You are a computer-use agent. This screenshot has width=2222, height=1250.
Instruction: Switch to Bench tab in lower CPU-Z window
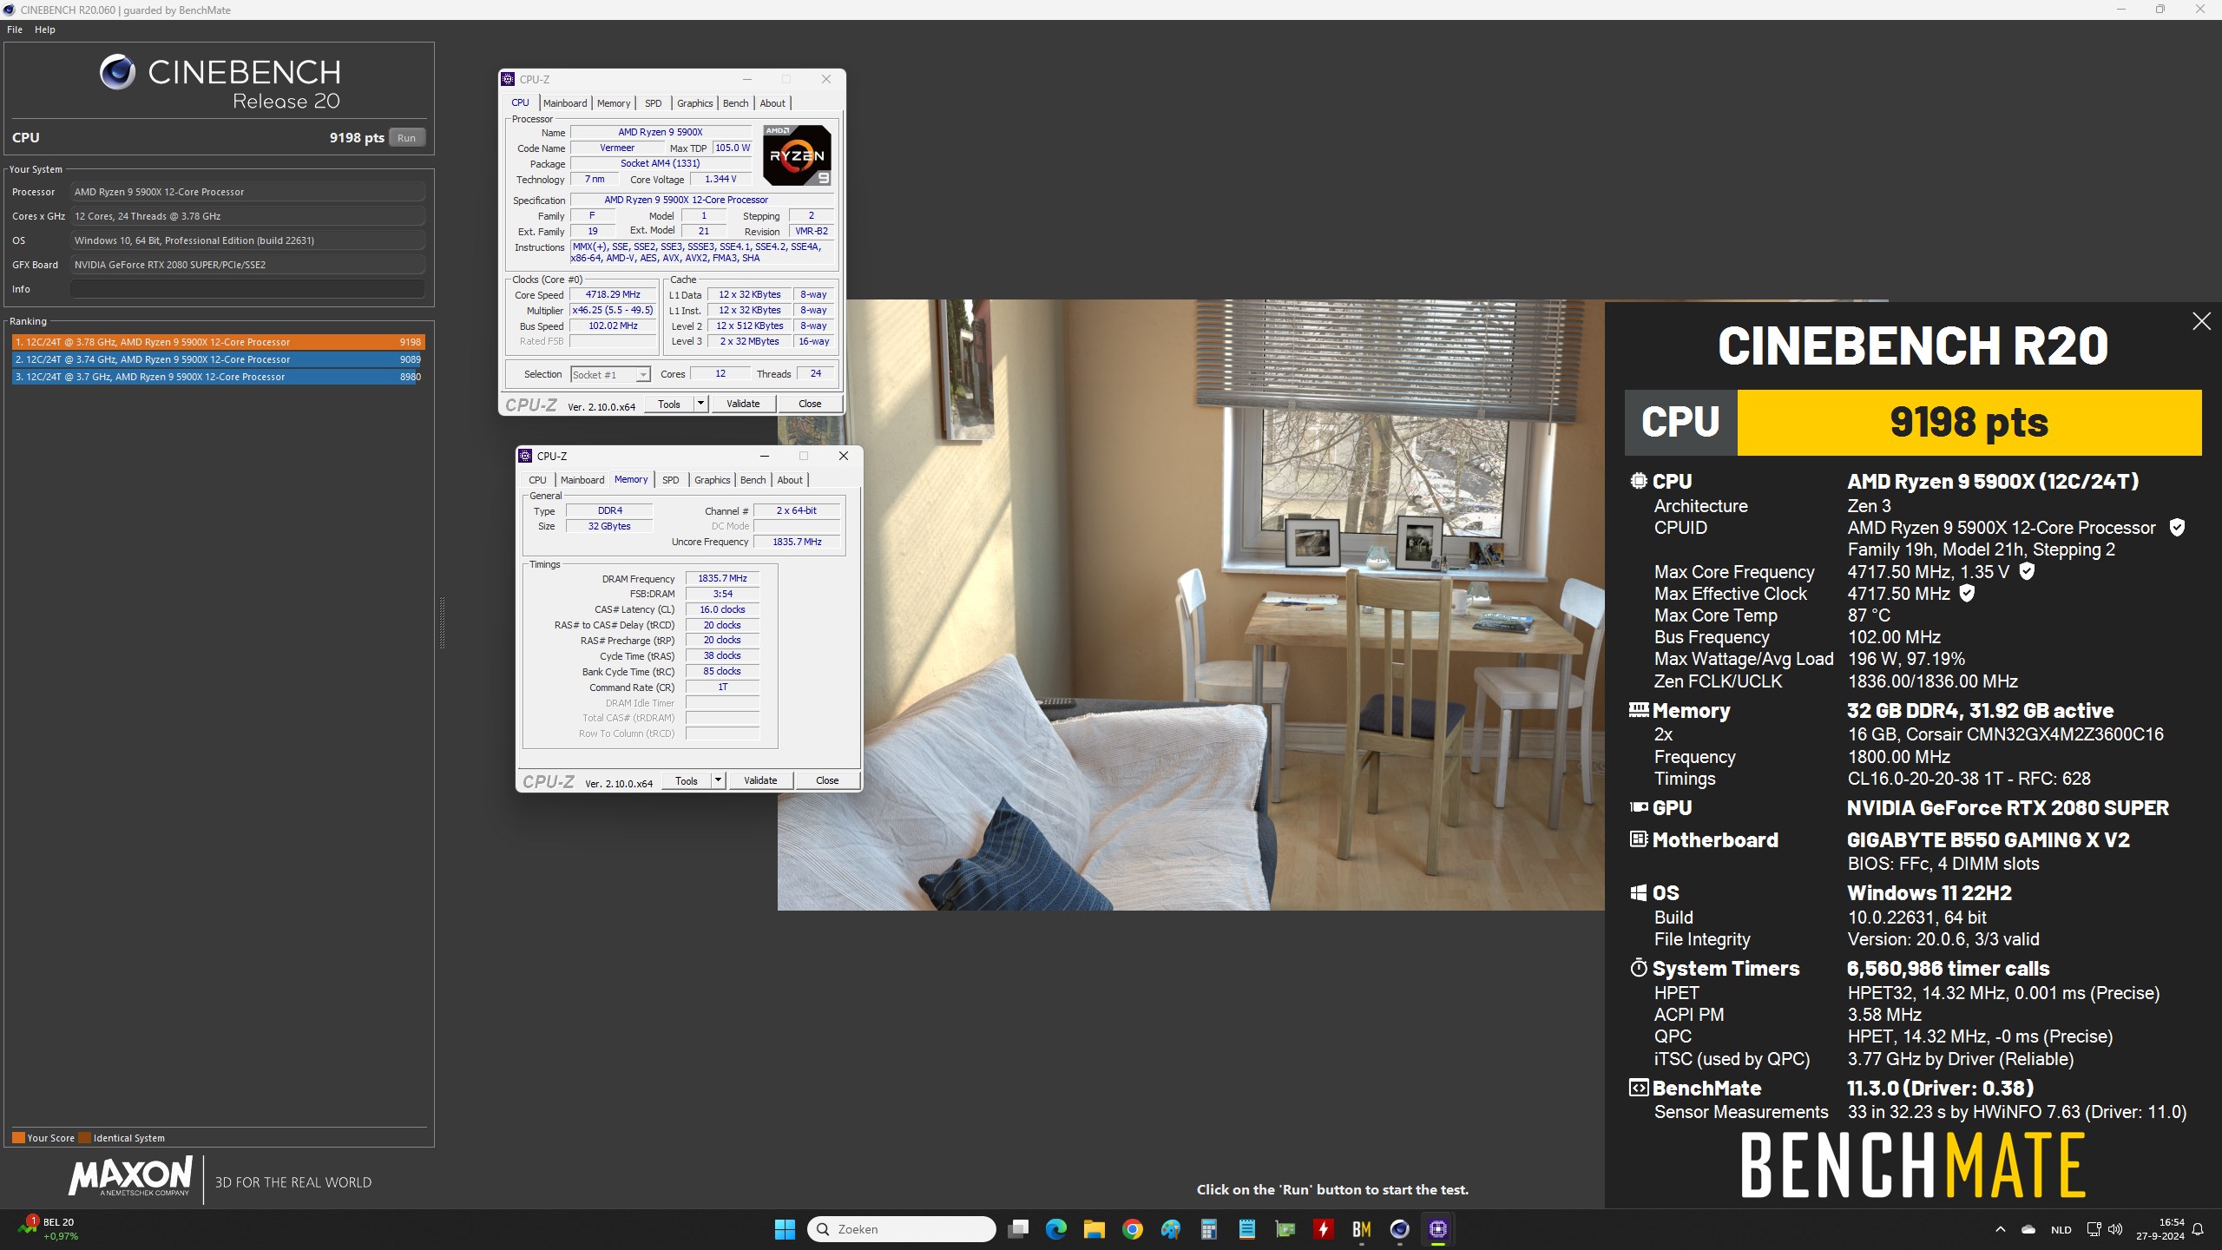pos(753,480)
